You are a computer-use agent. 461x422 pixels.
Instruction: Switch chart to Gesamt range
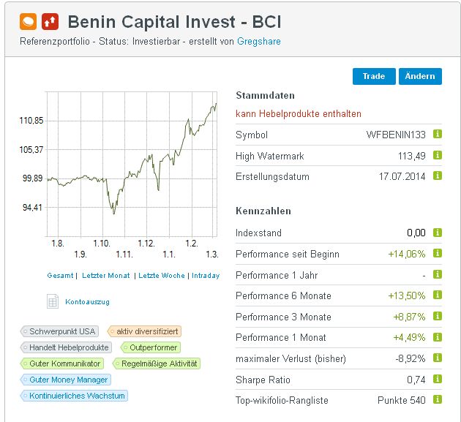pyautogui.click(x=59, y=276)
